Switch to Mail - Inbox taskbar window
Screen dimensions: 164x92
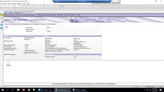(45, 90)
